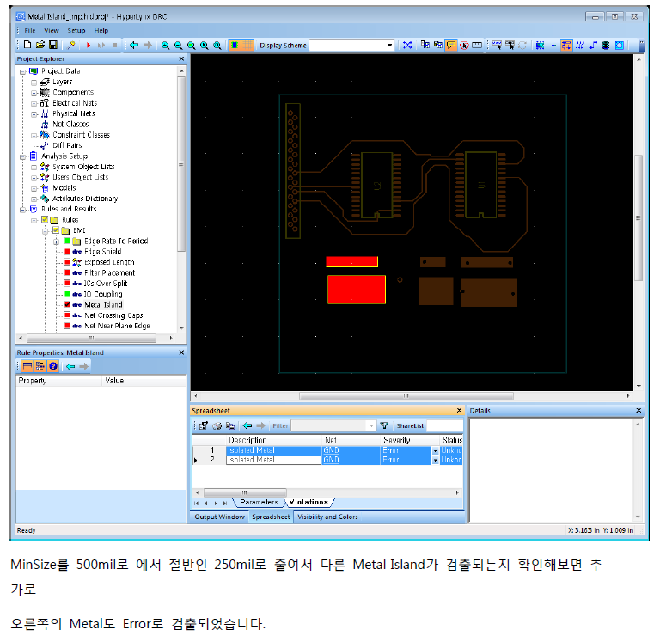Click the large red metal island rectangle
Image resolution: width=666 pixels, height=642 pixels.
coord(356,290)
